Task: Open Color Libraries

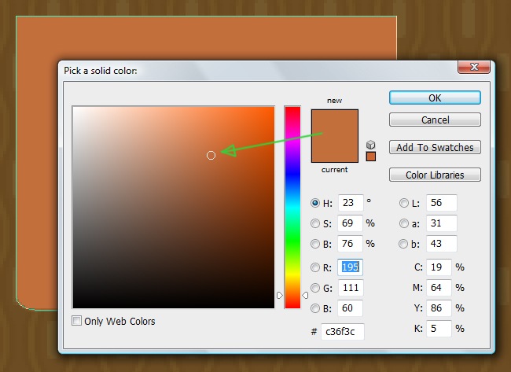Action: pos(435,175)
